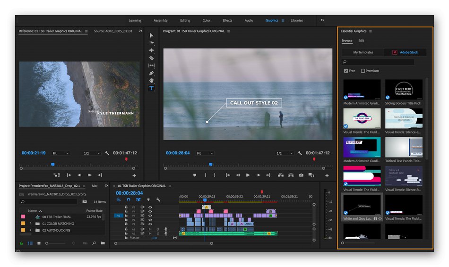Select the Type tool in the toolbar

pyautogui.click(x=151, y=88)
